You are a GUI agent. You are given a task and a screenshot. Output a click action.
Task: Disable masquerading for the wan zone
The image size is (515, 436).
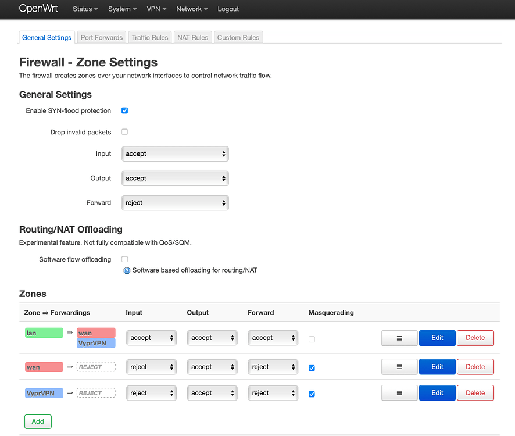pyautogui.click(x=312, y=367)
